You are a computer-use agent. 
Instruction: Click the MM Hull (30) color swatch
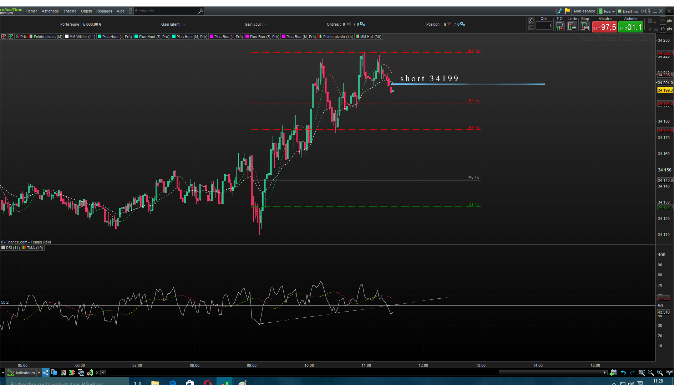[357, 37]
